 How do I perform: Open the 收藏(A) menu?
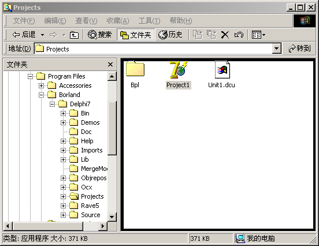coord(117,21)
